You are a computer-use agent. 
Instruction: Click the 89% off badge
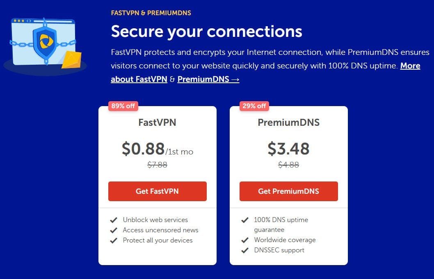tap(123, 106)
